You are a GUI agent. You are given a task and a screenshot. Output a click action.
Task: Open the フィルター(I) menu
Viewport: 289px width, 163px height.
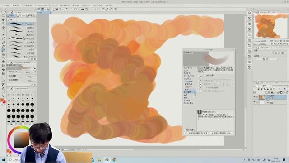(85, 5)
